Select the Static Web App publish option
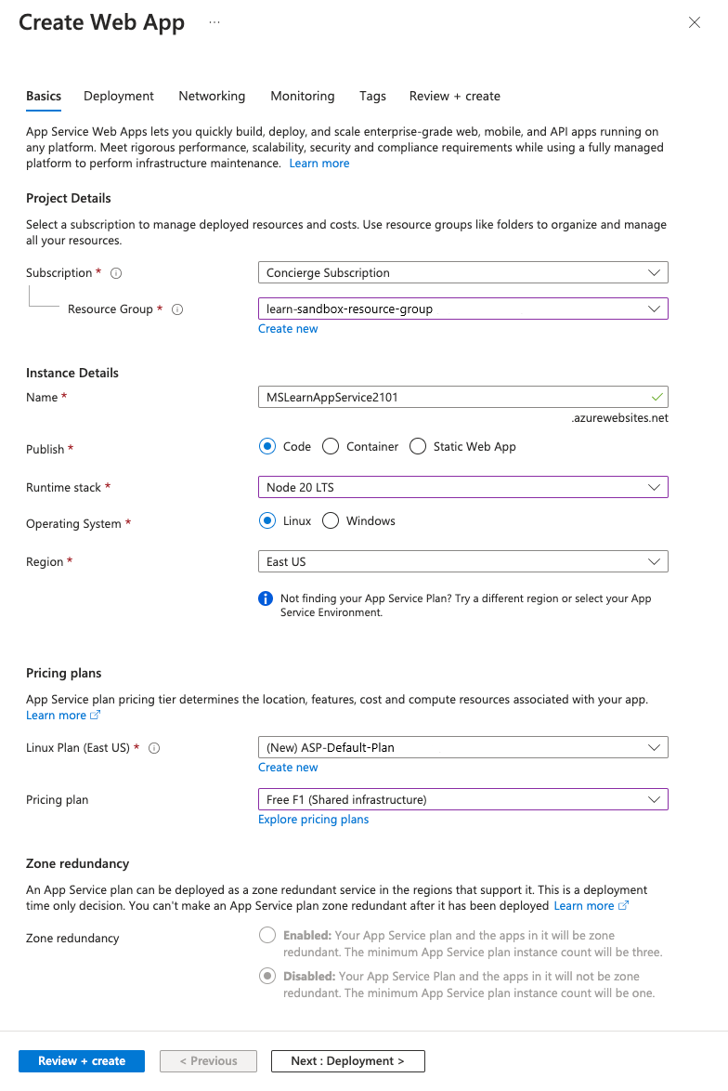Image resolution: width=728 pixels, height=1091 pixels. point(418,447)
